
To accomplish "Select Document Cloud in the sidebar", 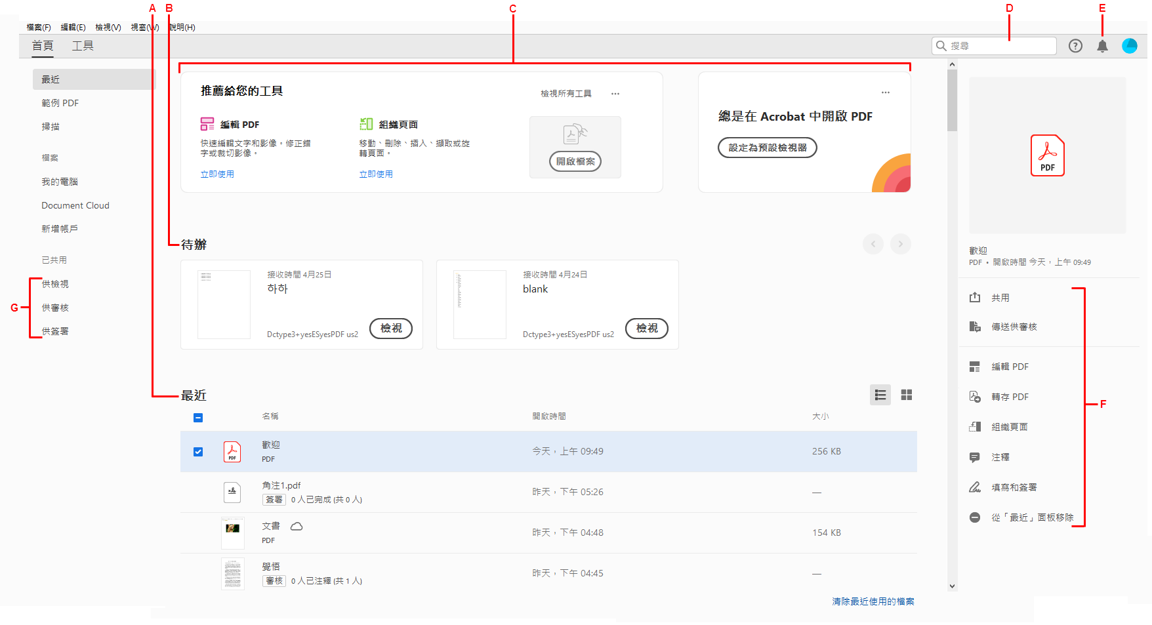I will coord(75,205).
